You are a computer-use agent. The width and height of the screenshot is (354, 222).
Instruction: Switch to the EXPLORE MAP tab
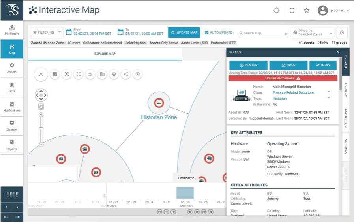coord(105,54)
